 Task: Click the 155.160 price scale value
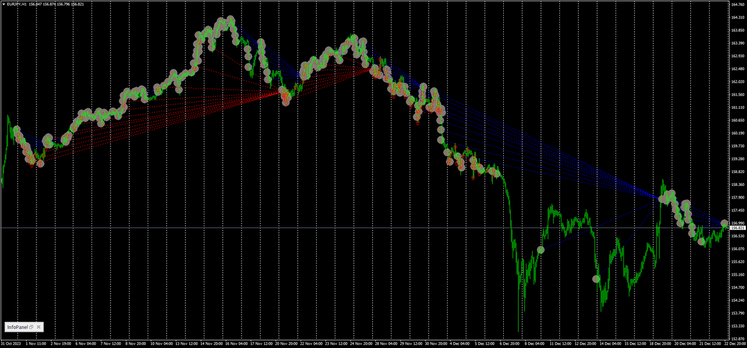click(738, 274)
